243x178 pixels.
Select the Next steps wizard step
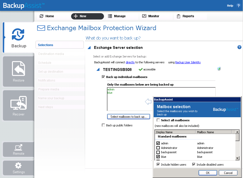[x=45, y=107]
